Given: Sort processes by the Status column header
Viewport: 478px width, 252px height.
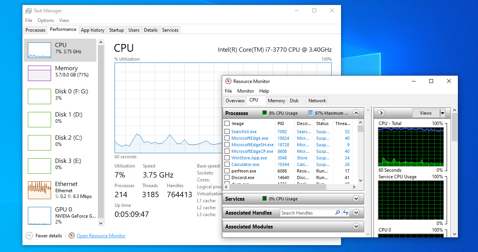Looking at the screenshot, I should [x=323, y=123].
